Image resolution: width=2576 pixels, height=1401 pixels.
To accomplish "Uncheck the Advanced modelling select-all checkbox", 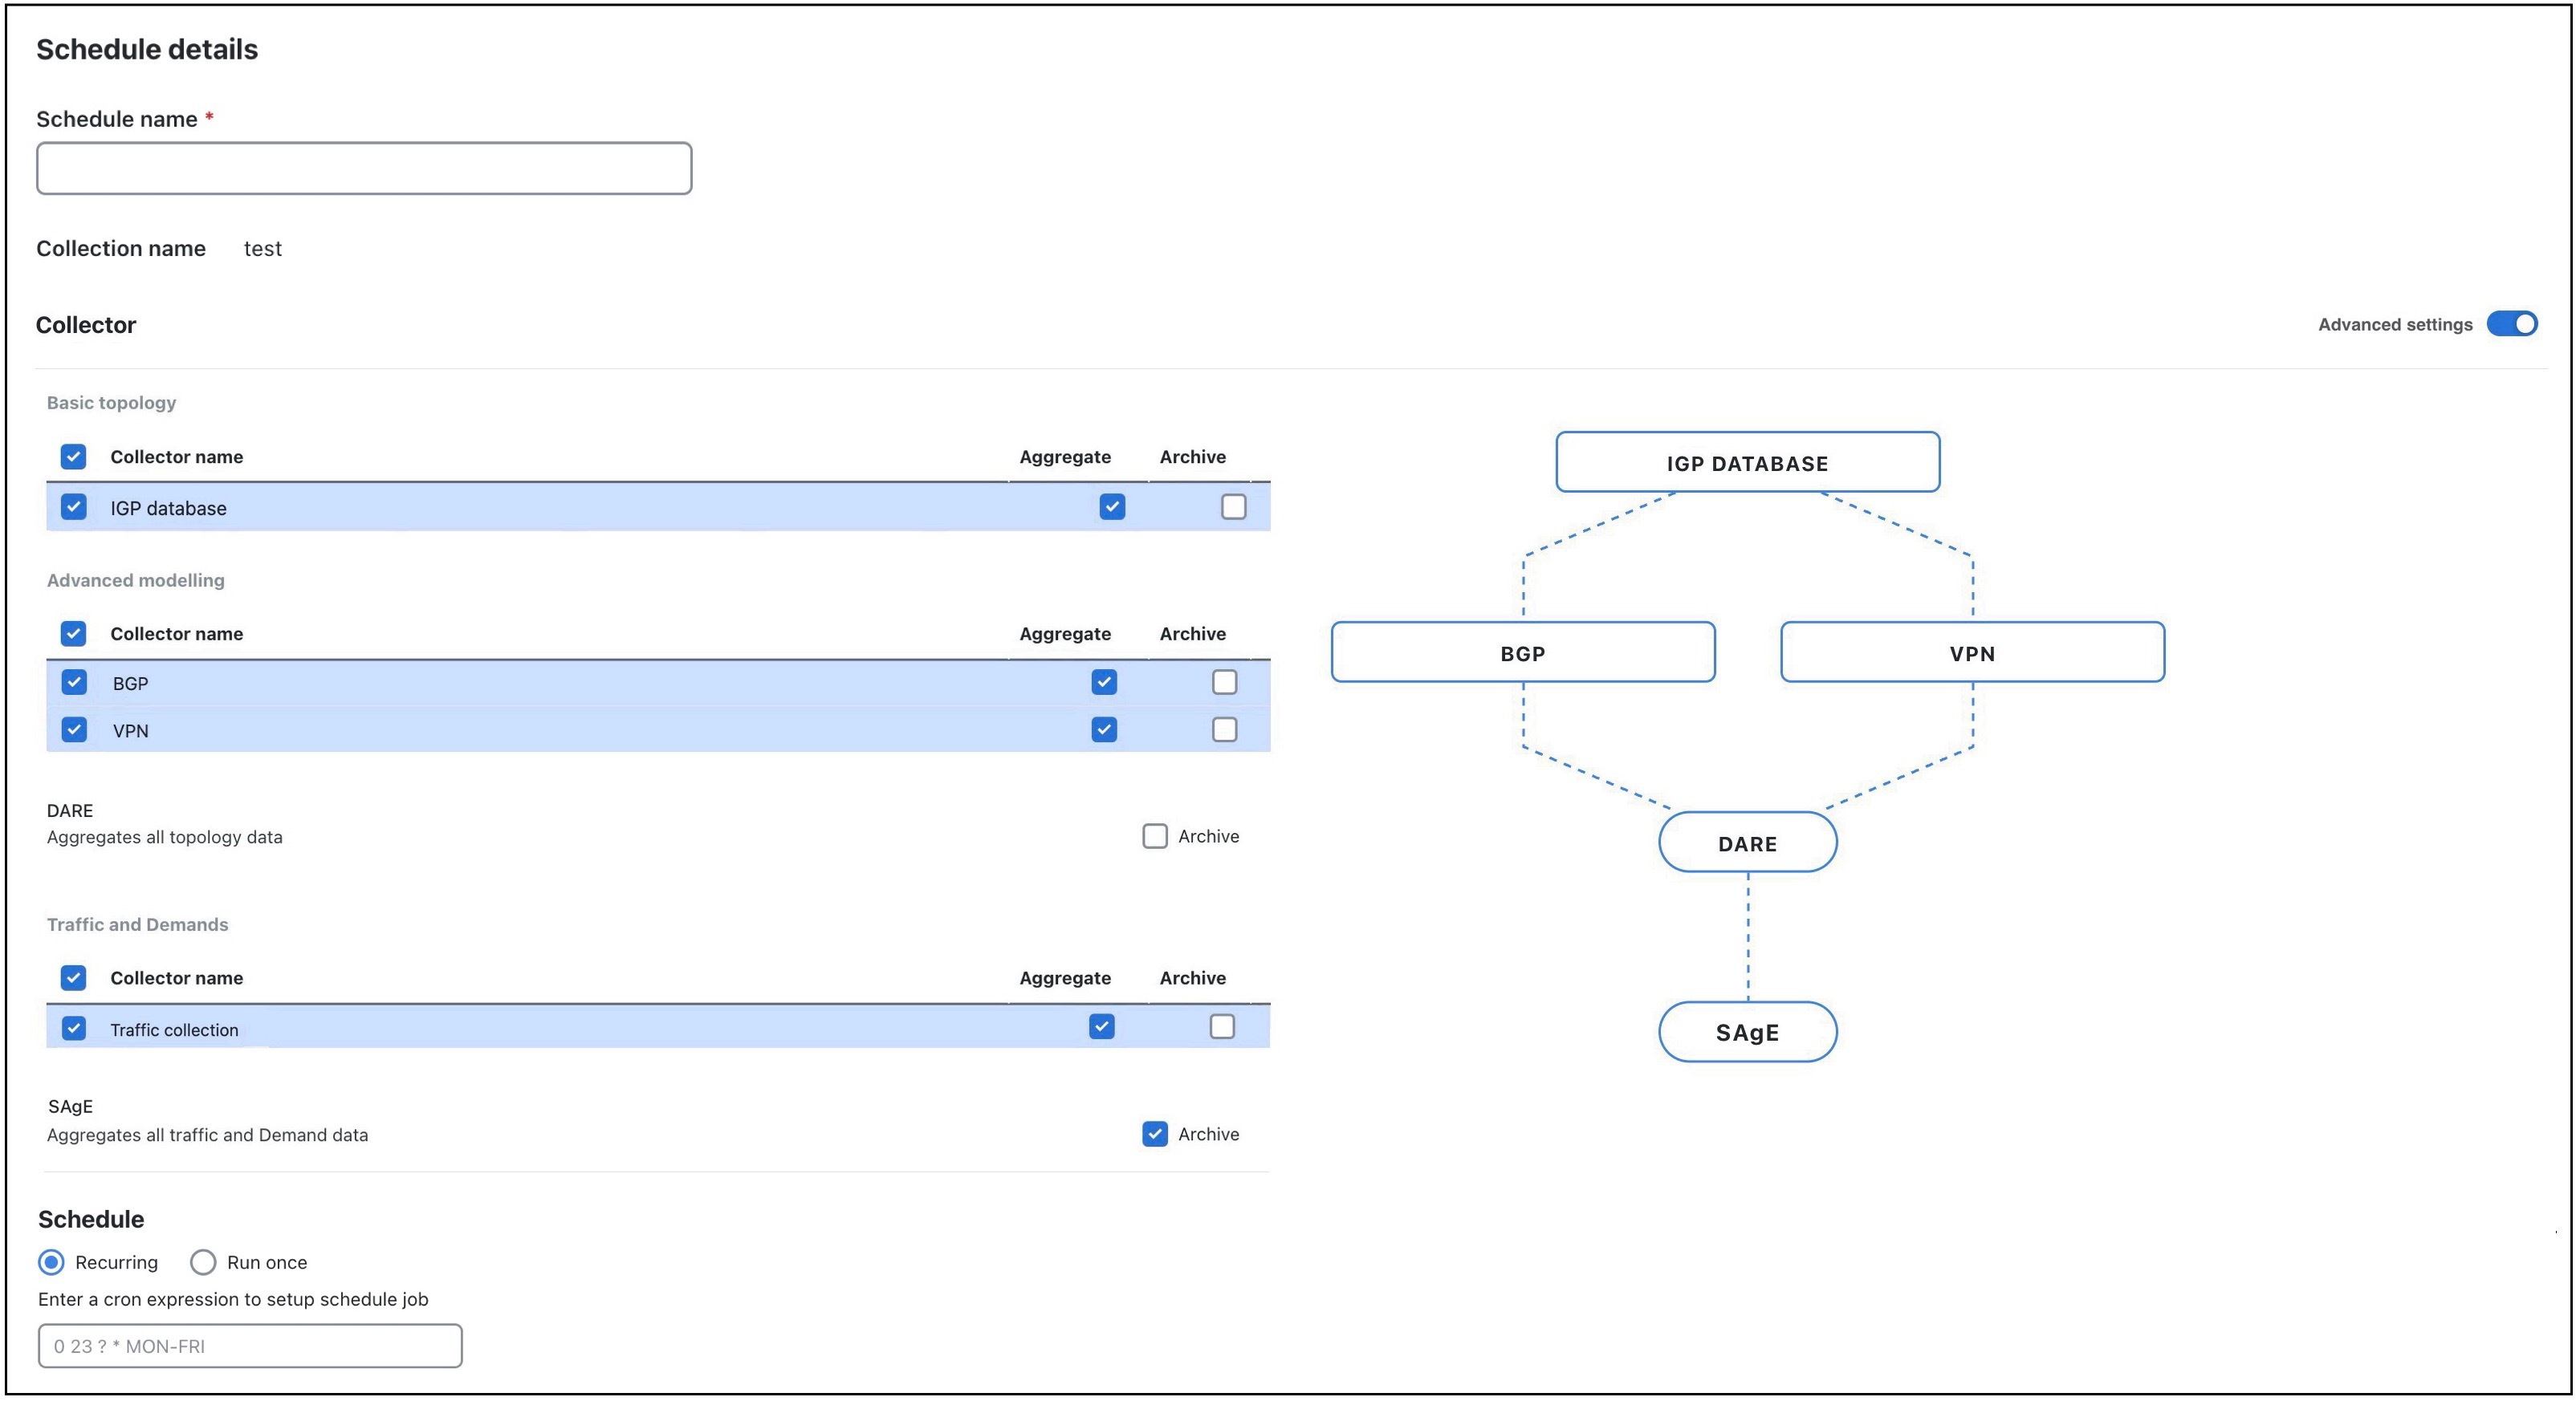I will (x=73, y=634).
